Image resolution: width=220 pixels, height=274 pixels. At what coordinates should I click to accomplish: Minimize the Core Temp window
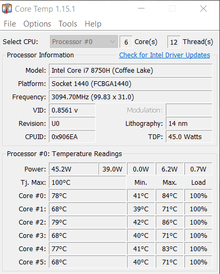tap(141, 8)
